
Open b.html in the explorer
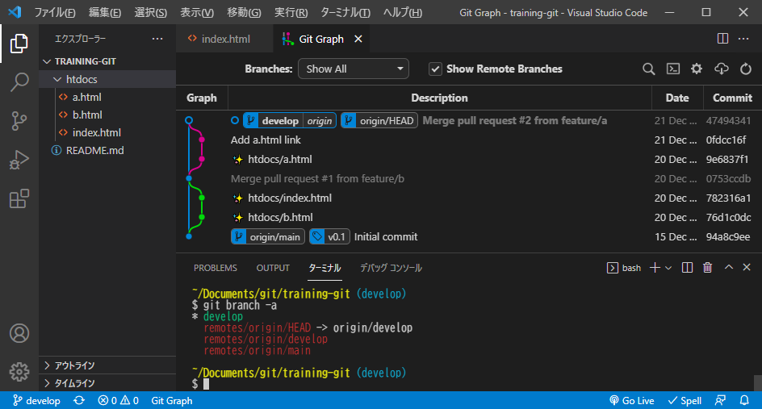click(107, 115)
